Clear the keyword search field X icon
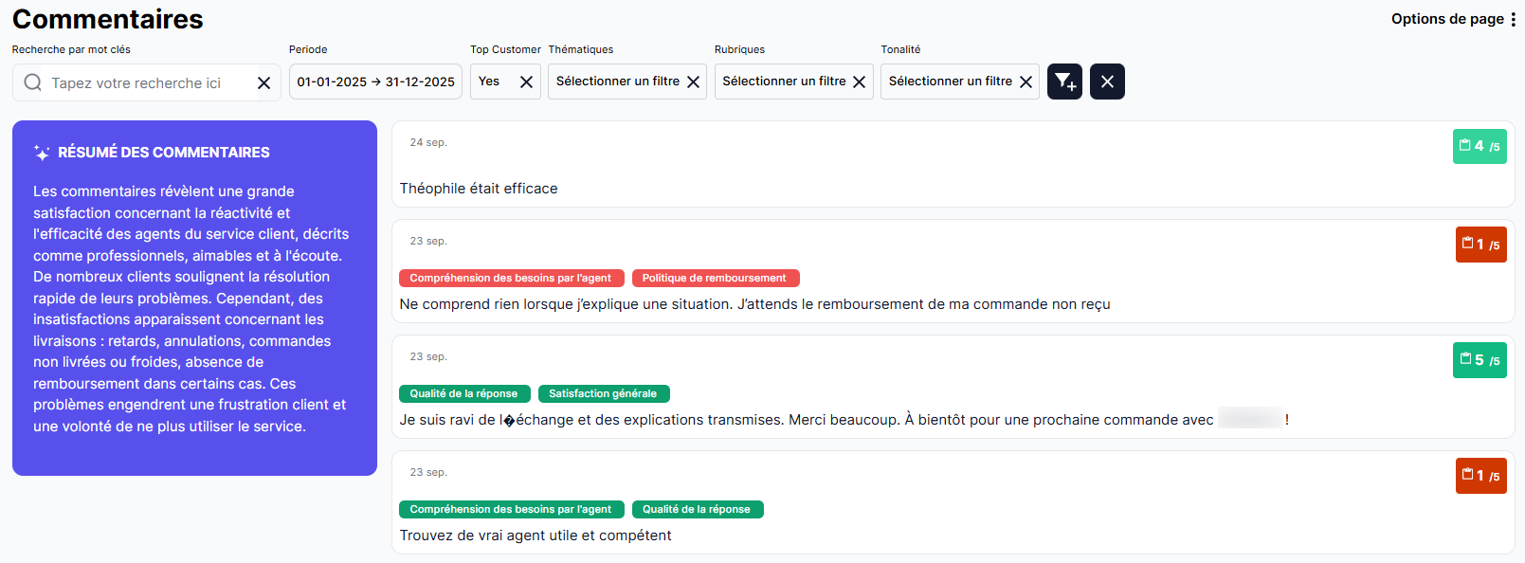Image resolution: width=1525 pixels, height=563 pixels. (264, 83)
